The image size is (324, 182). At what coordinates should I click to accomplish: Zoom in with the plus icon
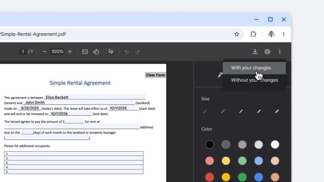tap(70, 52)
